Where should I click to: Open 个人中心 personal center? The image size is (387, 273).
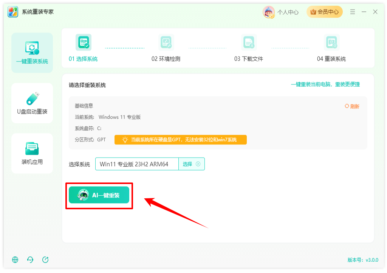click(288, 12)
